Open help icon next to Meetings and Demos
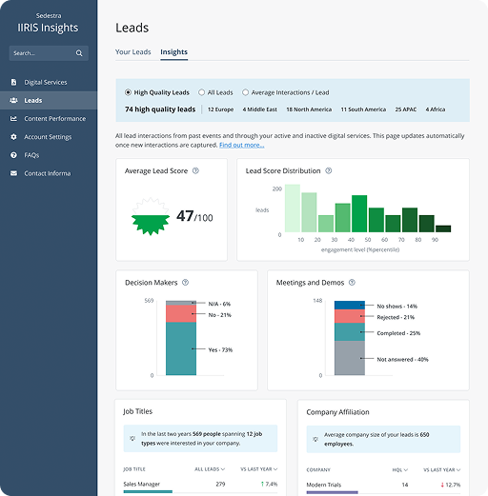Screen dimensions: 488x496 (352, 282)
